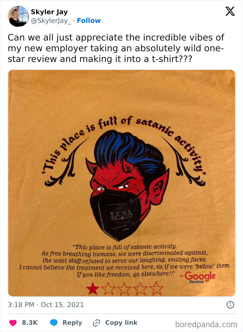Screen dimensions: 243x332
Task: Open the 3:18 PM Oct 15, 2021 timestamp
Action: [x=45, y=305]
